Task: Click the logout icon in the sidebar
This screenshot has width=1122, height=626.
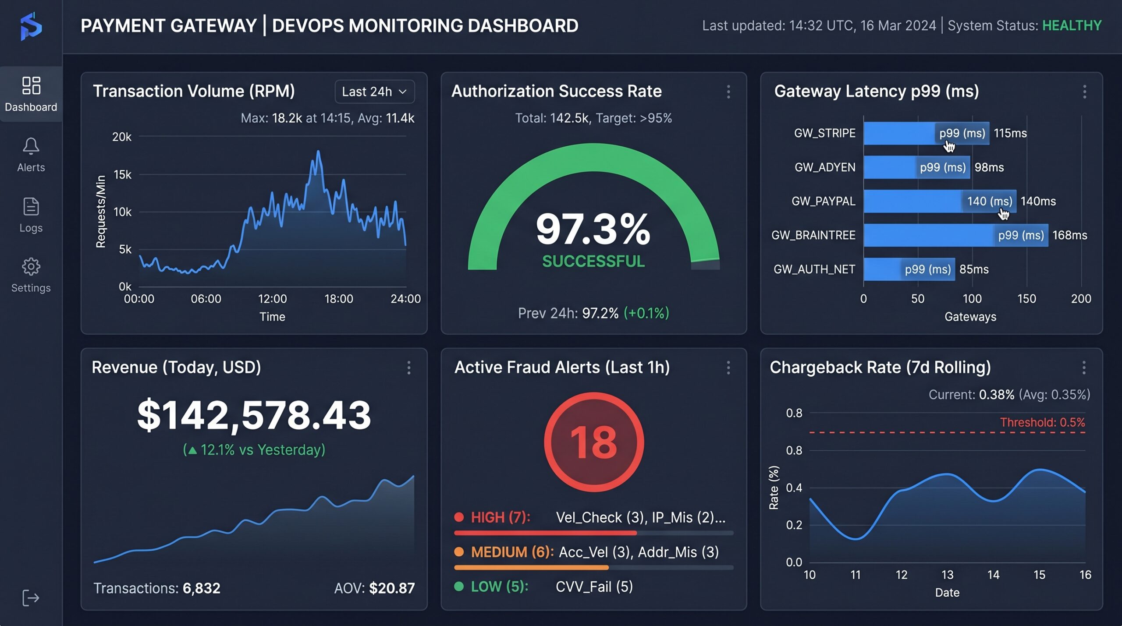Action: pyautogui.click(x=31, y=598)
